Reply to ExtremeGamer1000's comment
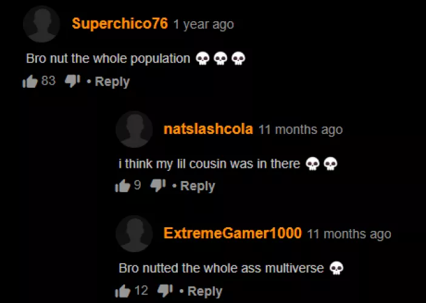Screen dimensions: 426x303 (205, 291)
